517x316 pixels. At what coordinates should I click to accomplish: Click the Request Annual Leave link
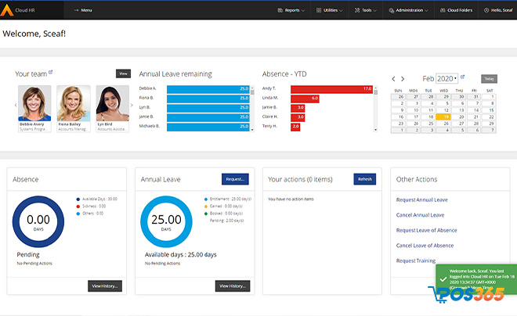pos(421,199)
